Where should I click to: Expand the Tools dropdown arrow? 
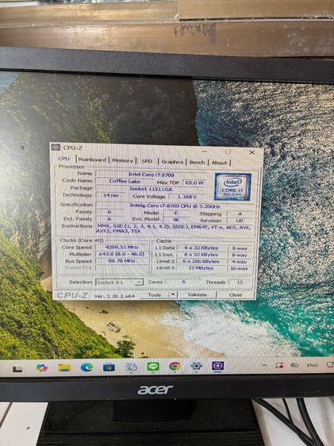tap(172, 294)
